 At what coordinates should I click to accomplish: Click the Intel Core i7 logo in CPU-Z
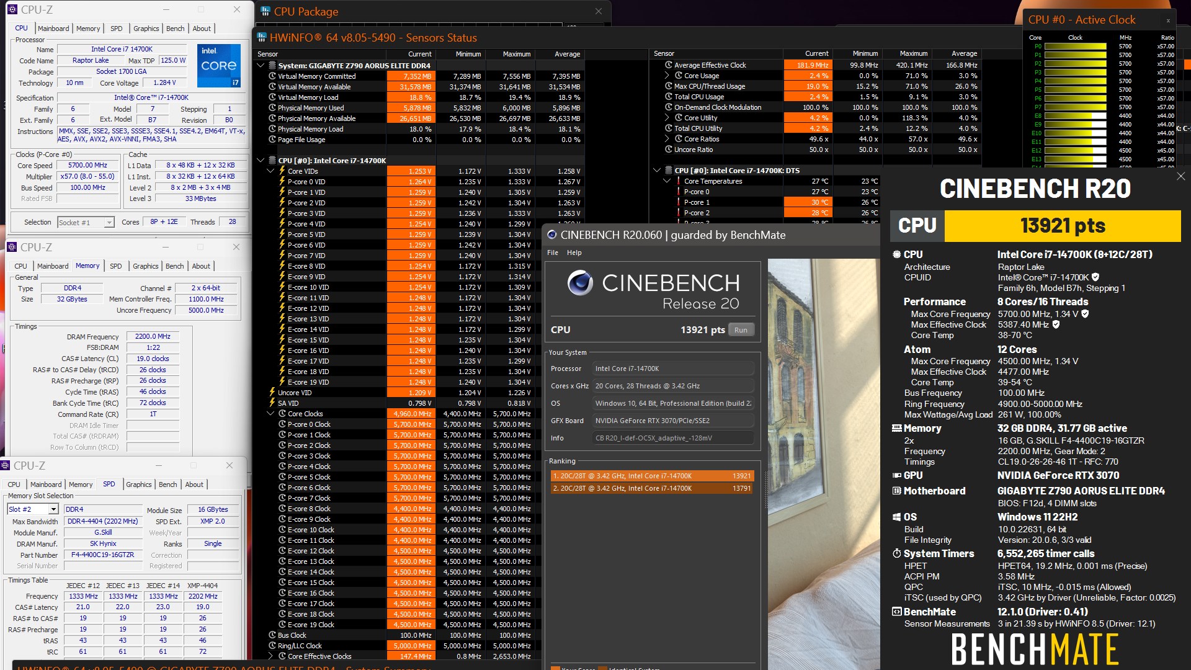219,65
